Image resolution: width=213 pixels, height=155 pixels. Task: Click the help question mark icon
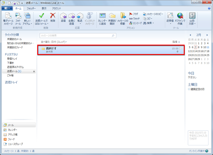209,9
